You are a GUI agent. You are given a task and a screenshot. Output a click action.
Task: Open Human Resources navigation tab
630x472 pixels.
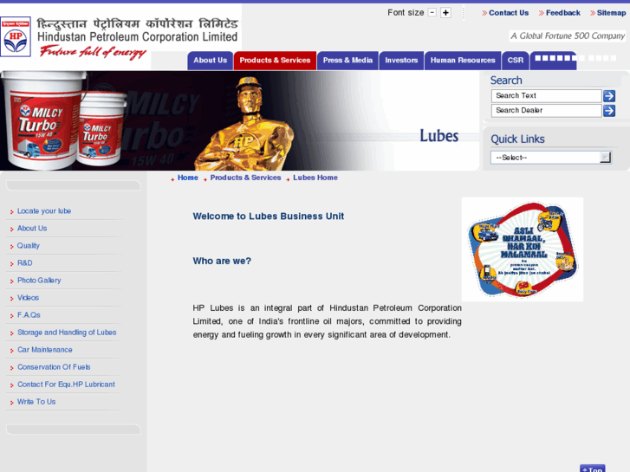tap(463, 61)
